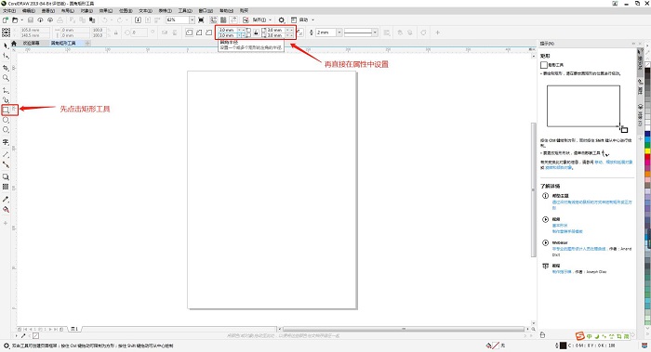Open the Options gear icon
The width and height of the screenshot is (651, 352).
coord(282,20)
